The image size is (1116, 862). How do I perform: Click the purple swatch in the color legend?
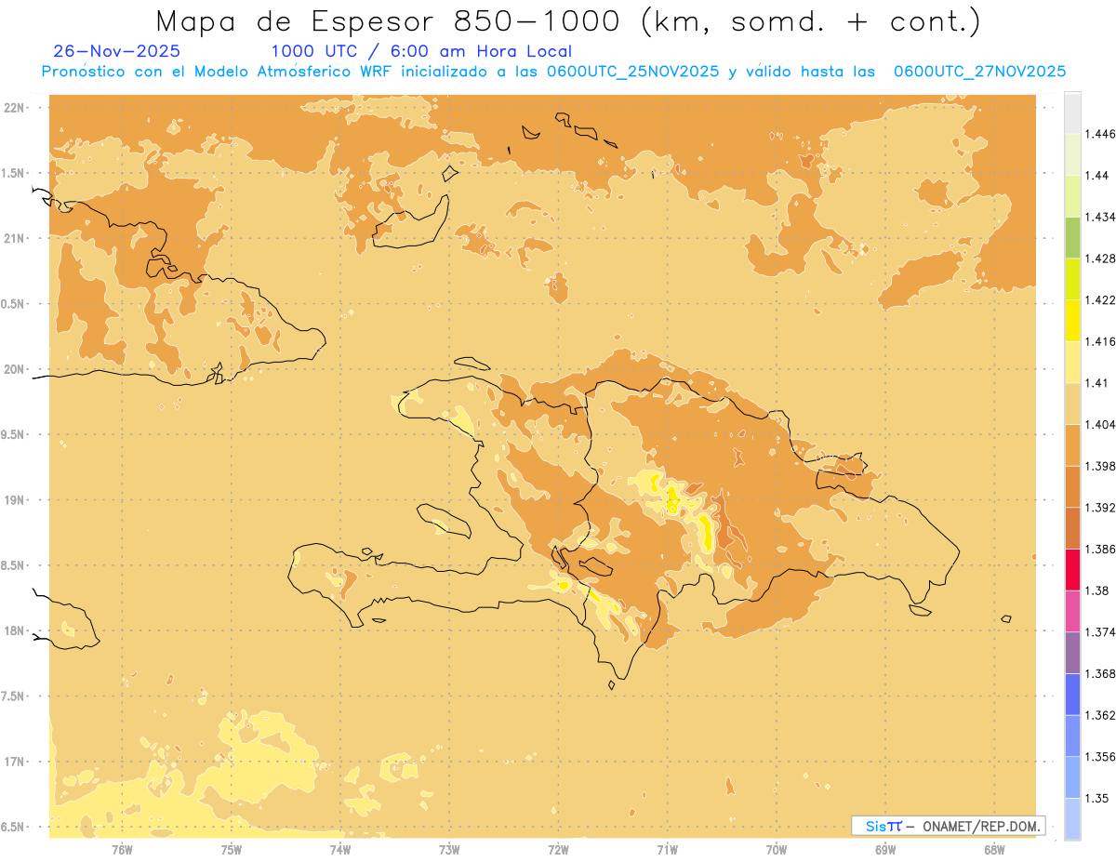(x=1072, y=654)
